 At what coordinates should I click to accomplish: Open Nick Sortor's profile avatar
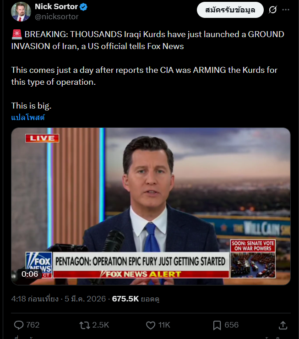(x=21, y=11)
